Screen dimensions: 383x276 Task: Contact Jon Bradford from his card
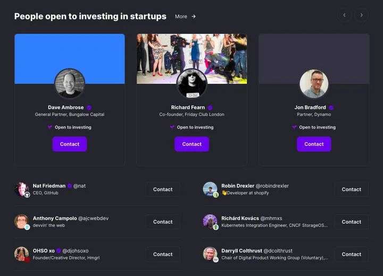pyautogui.click(x=314, y=144)
